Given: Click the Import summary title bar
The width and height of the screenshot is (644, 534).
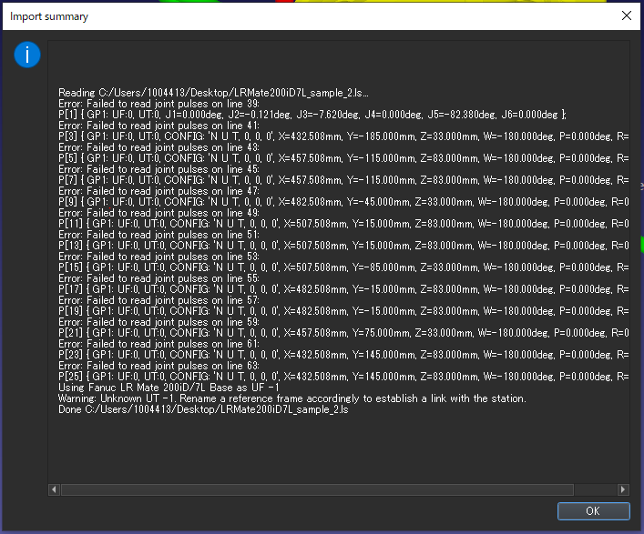Looking at the screenshot, I should (x=273, y=15).
